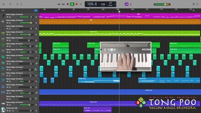Adjust volume slider of the magenta region track
This screenshot has width=201, height=113.
pyautogui.click(x=26, y=17)
